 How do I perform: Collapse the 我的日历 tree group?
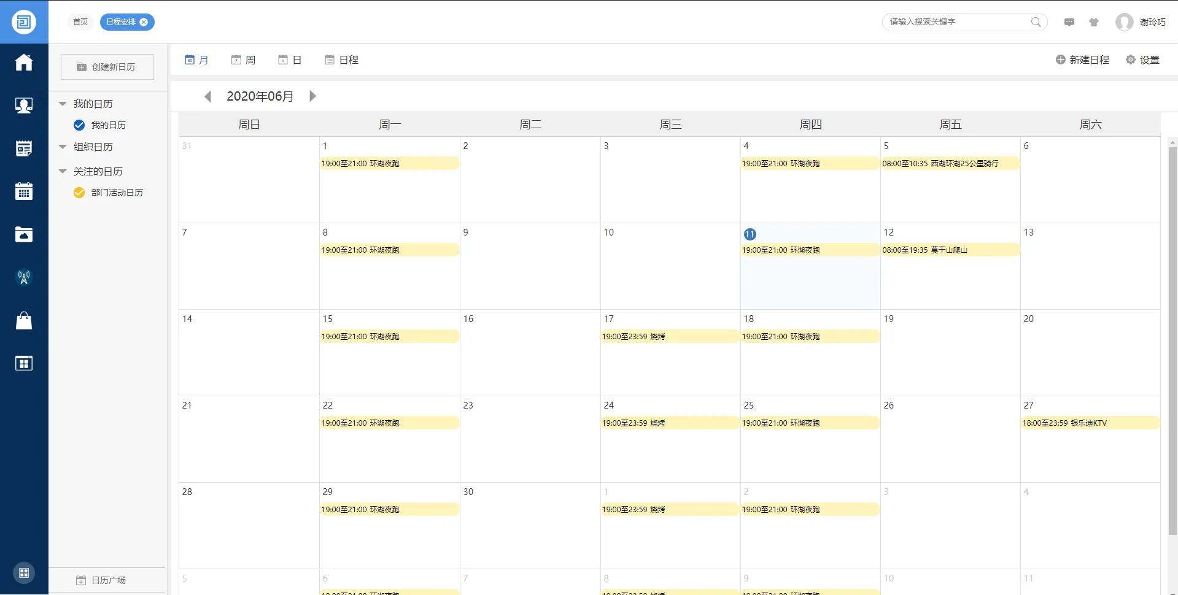63,104
